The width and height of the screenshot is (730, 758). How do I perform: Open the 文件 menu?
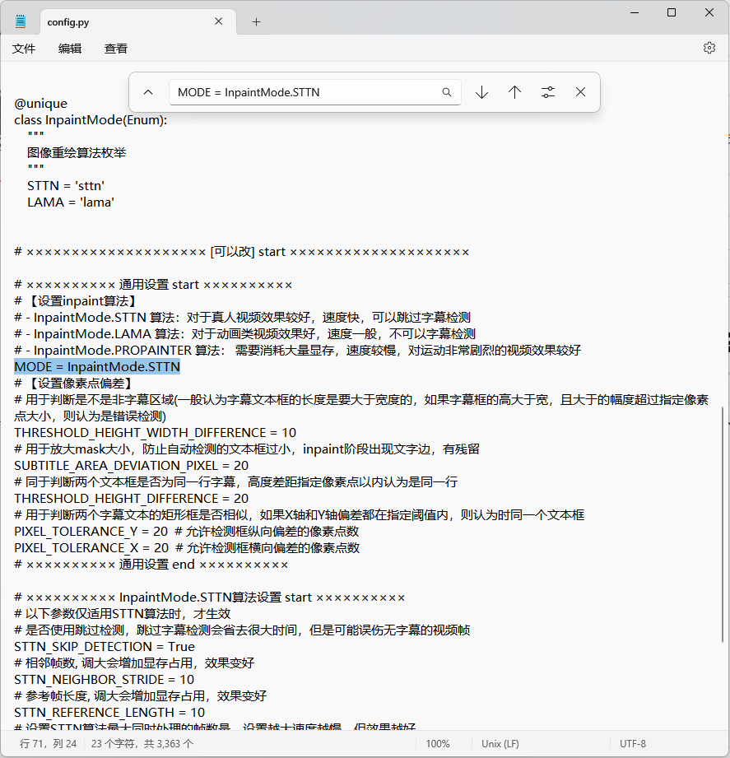click(24, 49)
